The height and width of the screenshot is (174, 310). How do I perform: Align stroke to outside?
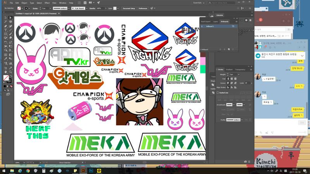point(235,87)
